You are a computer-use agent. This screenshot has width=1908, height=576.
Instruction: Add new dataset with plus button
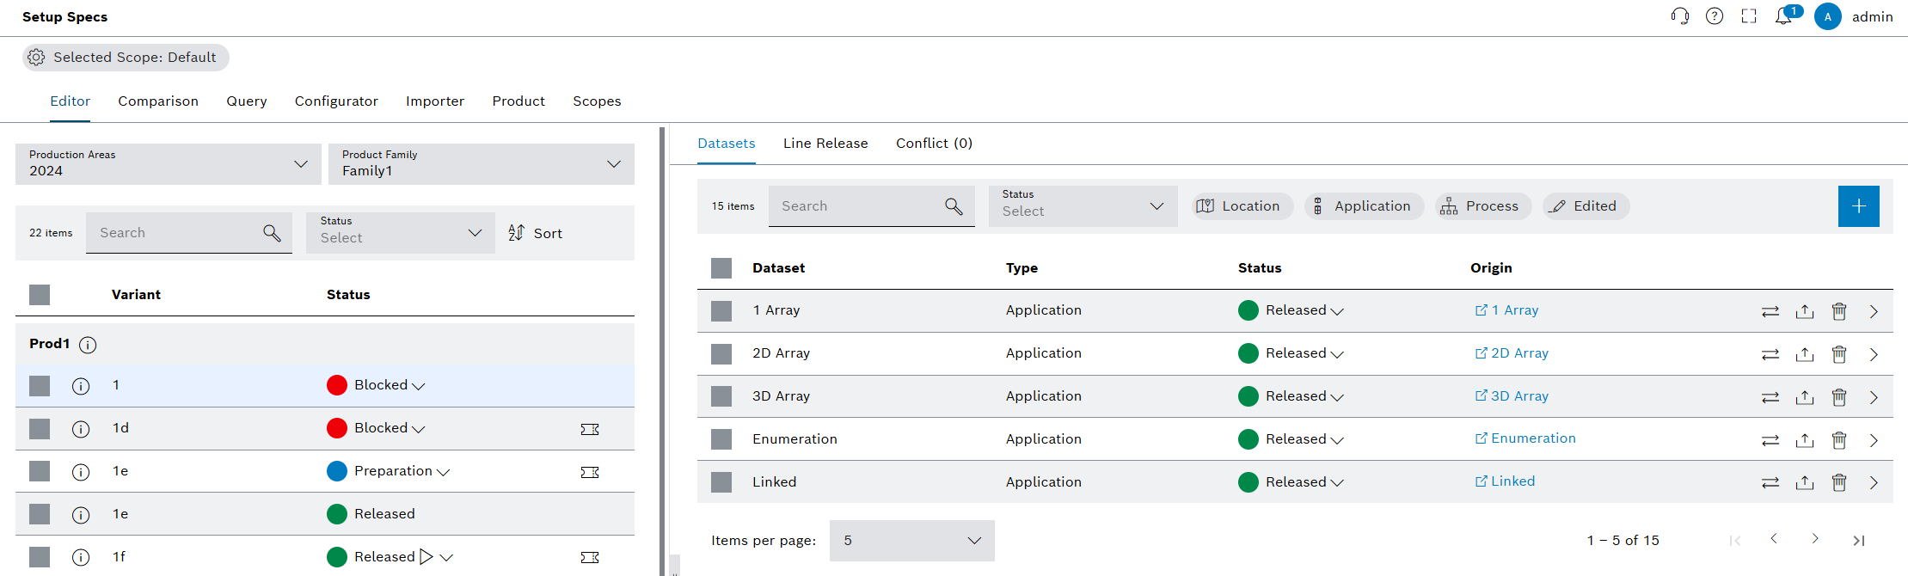(x=1858, y=206)
